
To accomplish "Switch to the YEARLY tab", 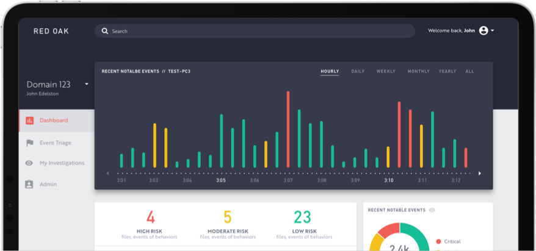I will 447,72.
